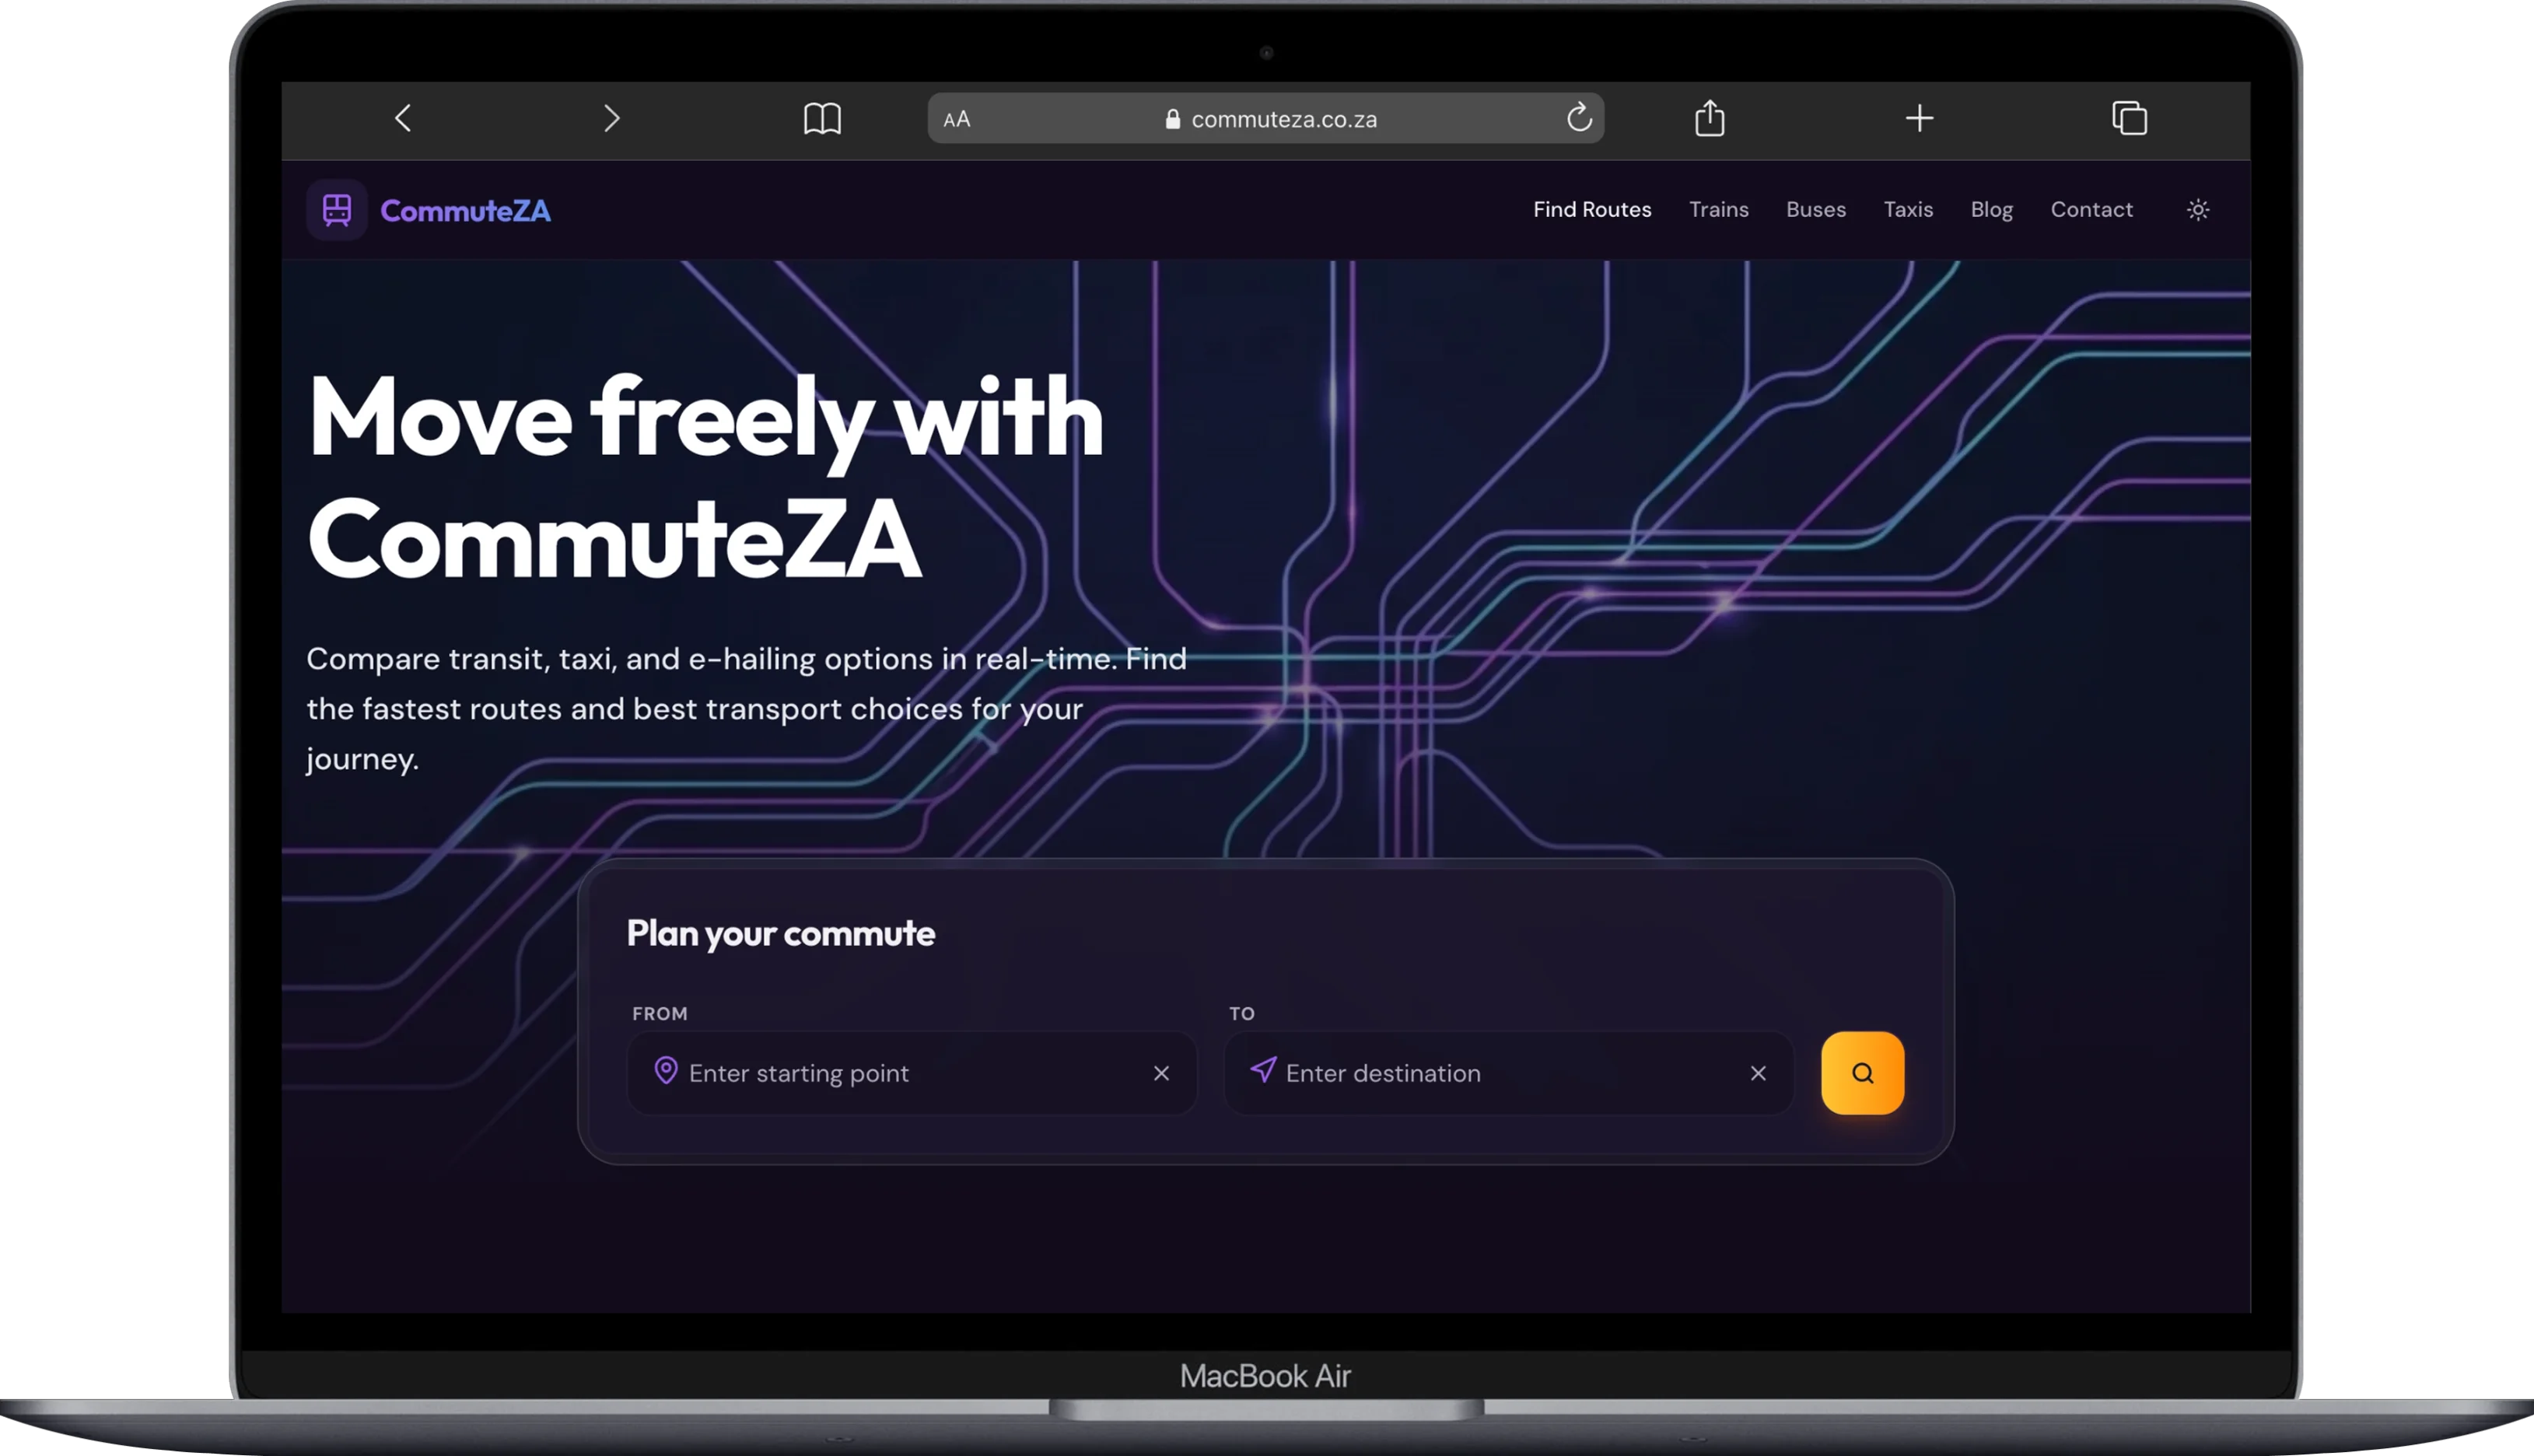
Task: Go forward with the browser forward arrow
Action: (x=612, y=118)
